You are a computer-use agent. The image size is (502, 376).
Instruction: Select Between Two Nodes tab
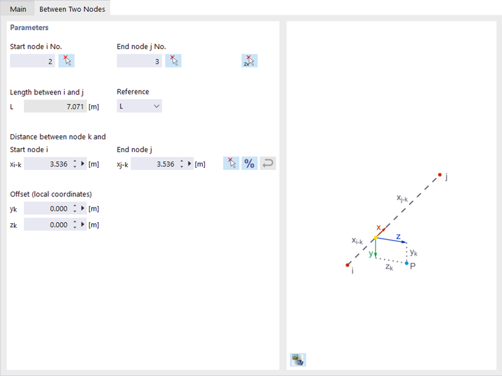click(73, 9)
